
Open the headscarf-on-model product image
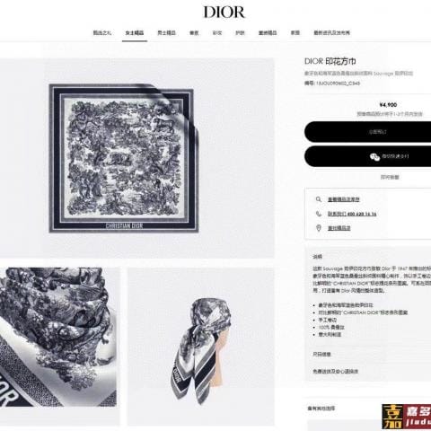(x=200, y=347)
